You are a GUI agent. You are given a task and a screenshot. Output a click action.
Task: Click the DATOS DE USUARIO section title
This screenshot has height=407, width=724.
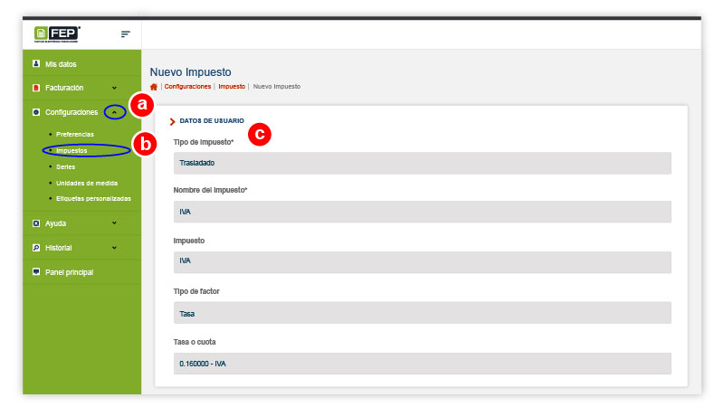(212, 121)
